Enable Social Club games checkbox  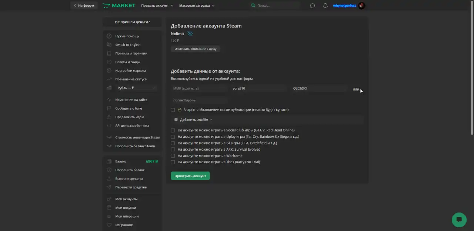173,130
